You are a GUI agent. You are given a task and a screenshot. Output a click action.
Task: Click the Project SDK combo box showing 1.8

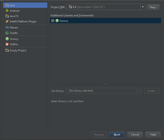[x=106, y=7]
